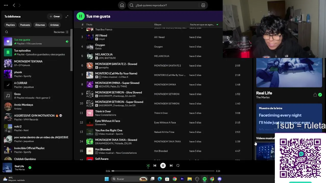Switch library list view next to Recientes
The image size is (326, 183).
coord(67,32)
